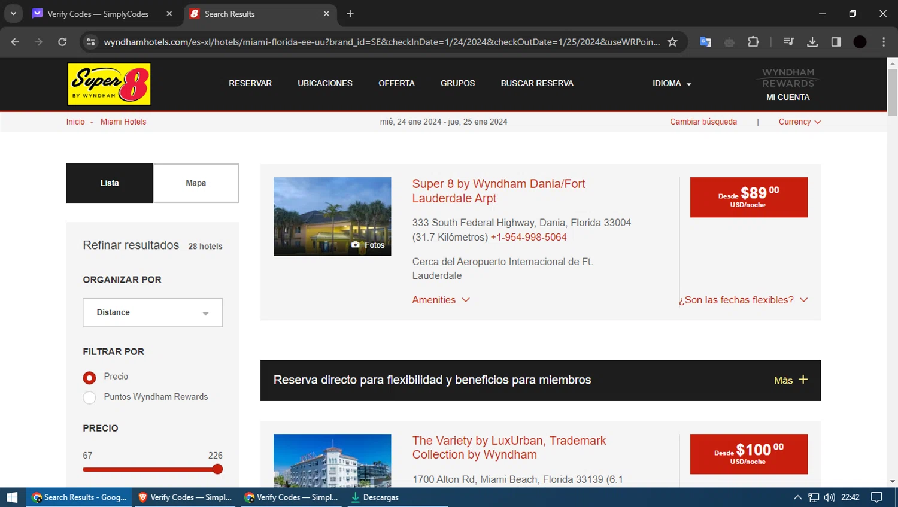Open the BUSCAR RESERVA menu item

537,84
